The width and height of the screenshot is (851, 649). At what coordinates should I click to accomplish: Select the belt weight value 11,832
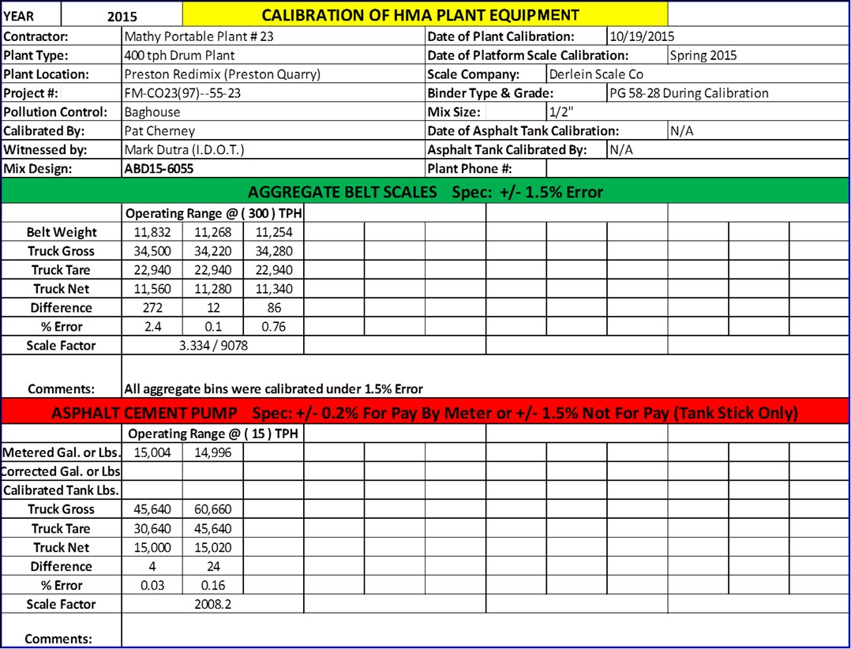pyautogui.click(x=152, y=232)
